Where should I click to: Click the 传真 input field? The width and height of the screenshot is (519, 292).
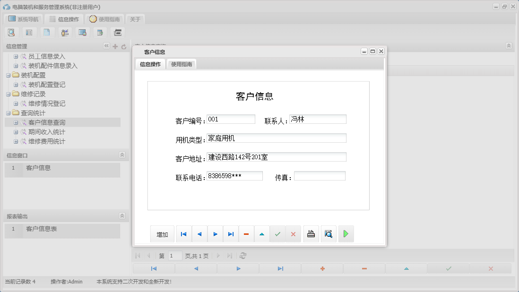point(320,175)
